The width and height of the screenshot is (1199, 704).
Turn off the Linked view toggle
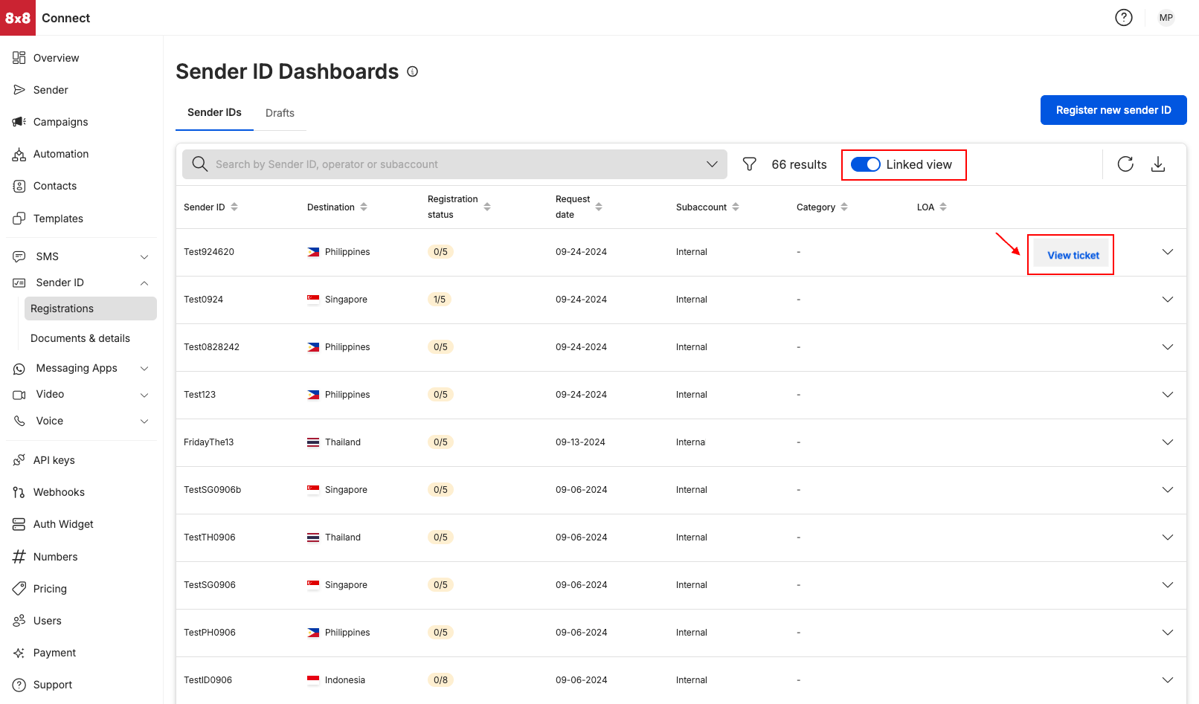[x=865, y=164]
